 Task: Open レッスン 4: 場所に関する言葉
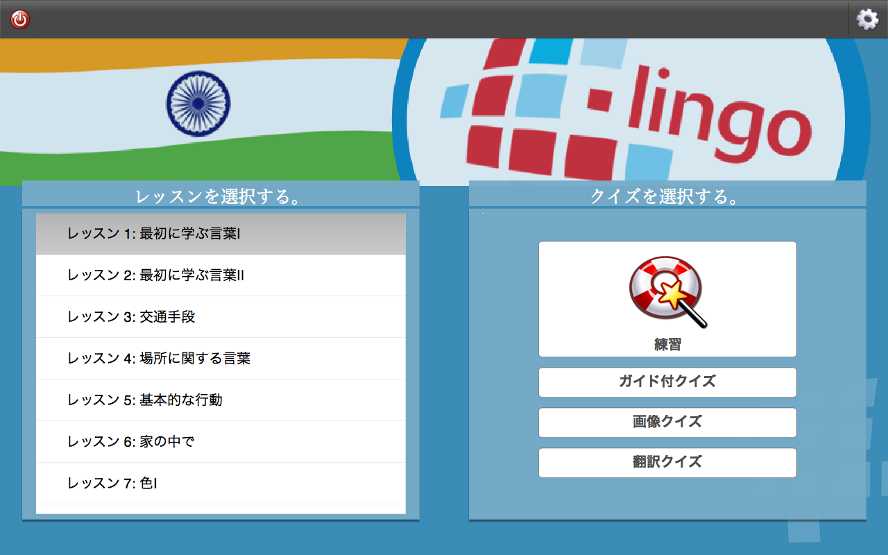[221, 359]
